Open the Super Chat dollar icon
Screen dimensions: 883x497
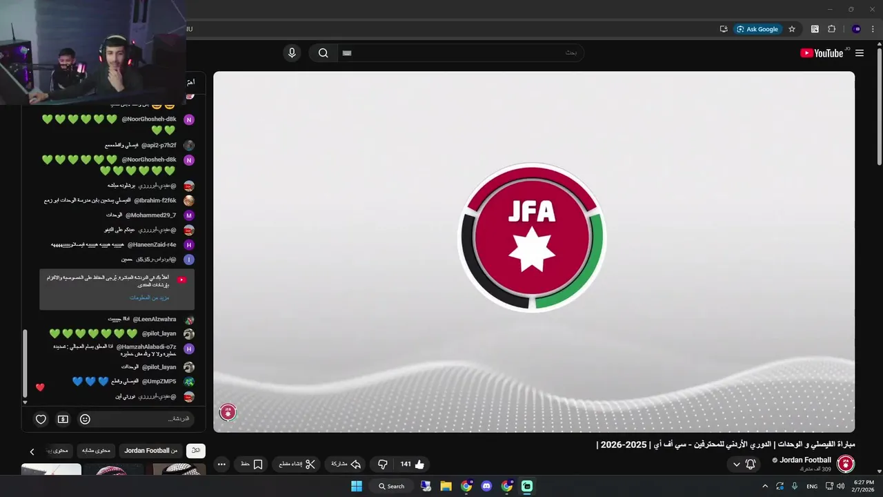[x=63, y=419]
